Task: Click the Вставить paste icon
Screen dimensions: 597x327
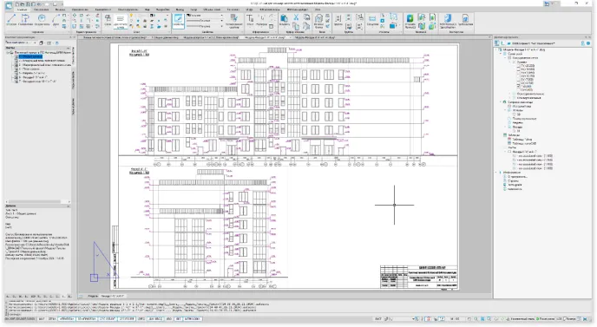Action: coord(284,20)
